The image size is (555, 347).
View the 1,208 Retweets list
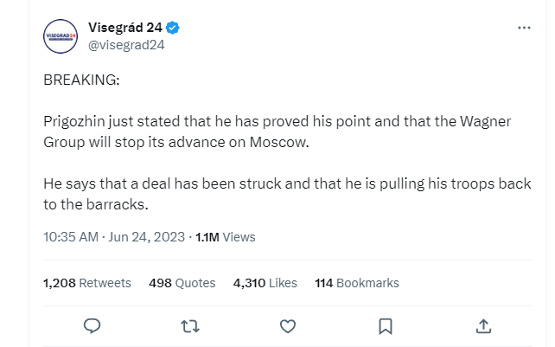coord(86,282)
